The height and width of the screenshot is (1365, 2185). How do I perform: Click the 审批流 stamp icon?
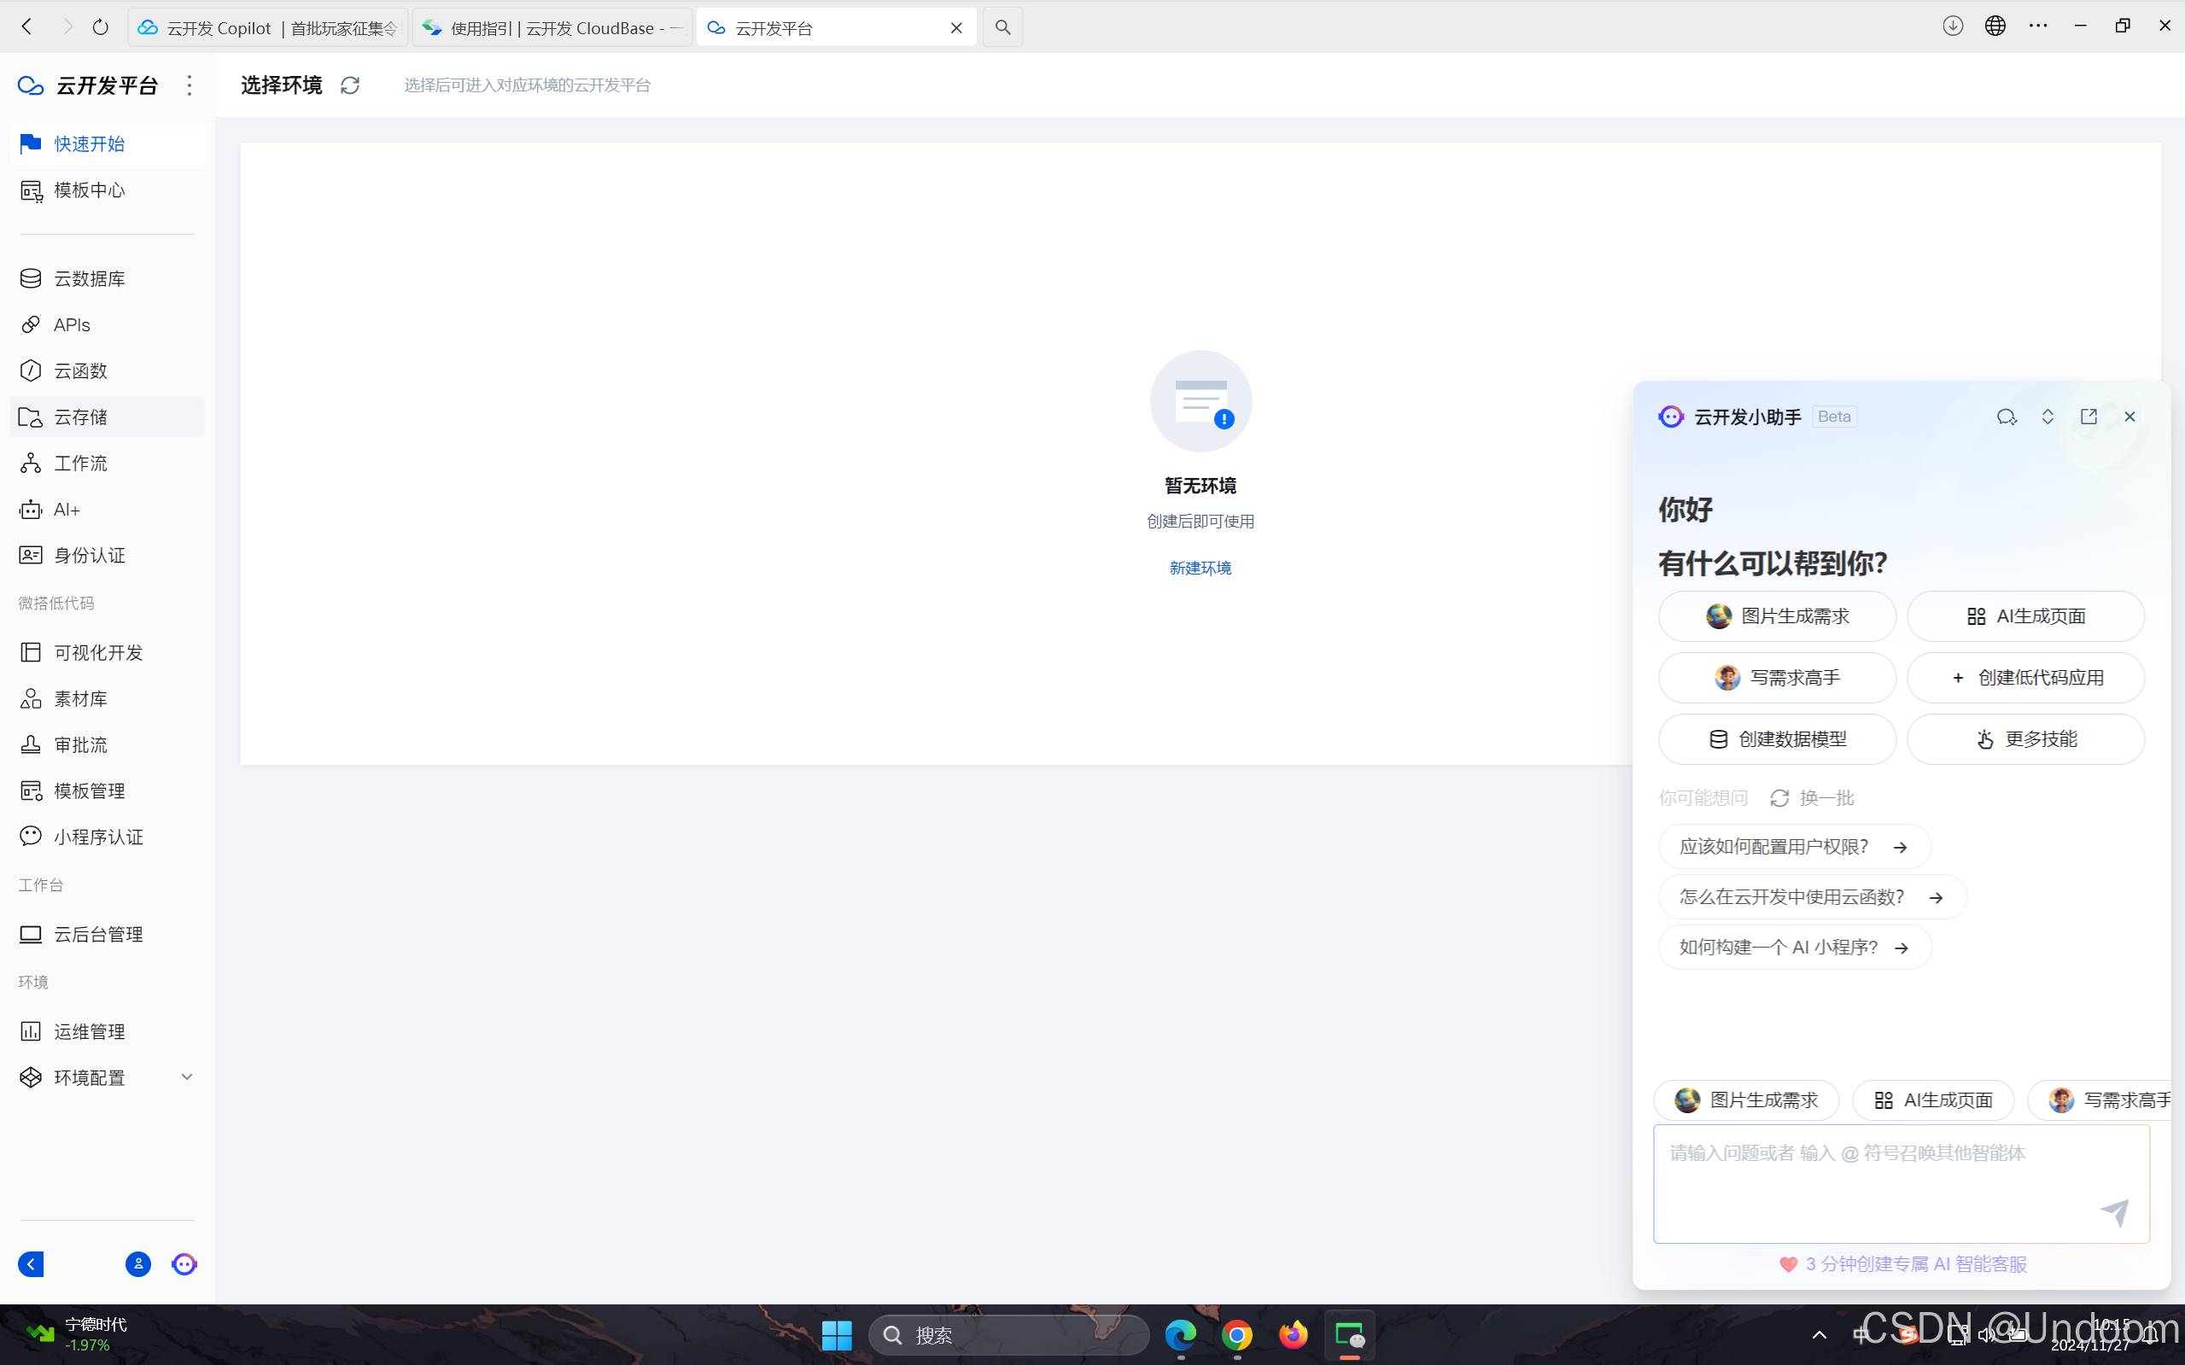(x=31, y=744)
